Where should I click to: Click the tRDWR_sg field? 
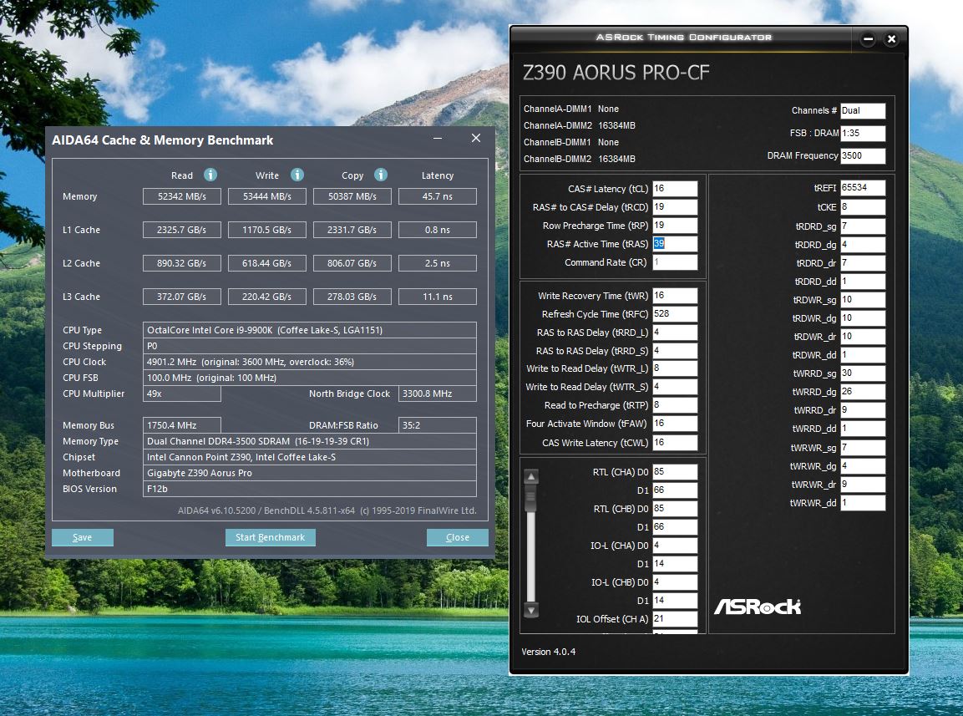point(863,299)
